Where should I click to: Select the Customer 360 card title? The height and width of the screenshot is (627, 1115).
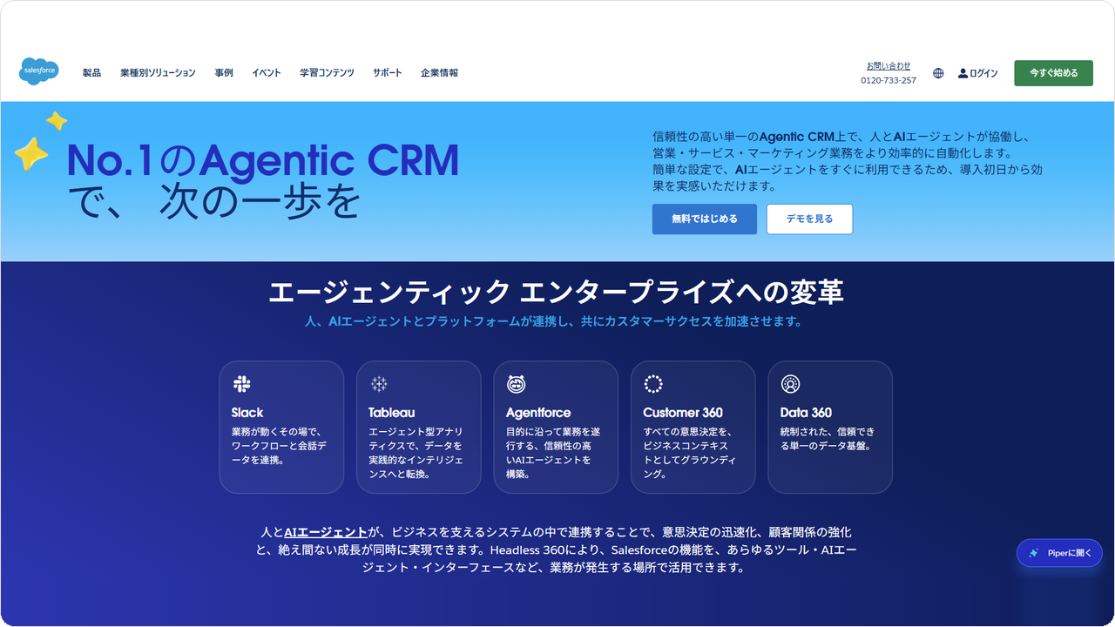coord(683,413)
